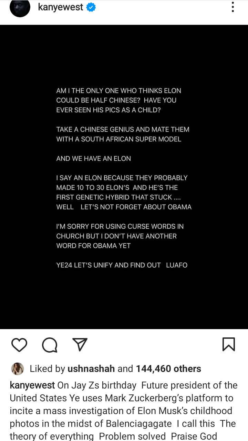Share the post using the paper plane icon
Screen dimensions: 248x441
click(80, 345)
